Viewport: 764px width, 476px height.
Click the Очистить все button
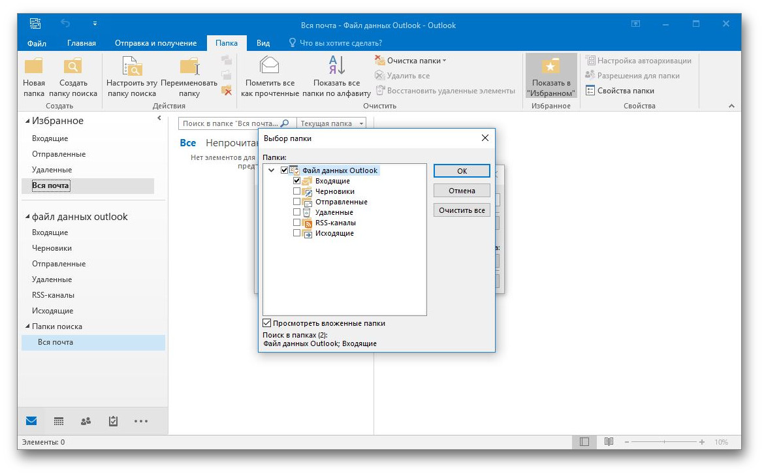[462, 210]
